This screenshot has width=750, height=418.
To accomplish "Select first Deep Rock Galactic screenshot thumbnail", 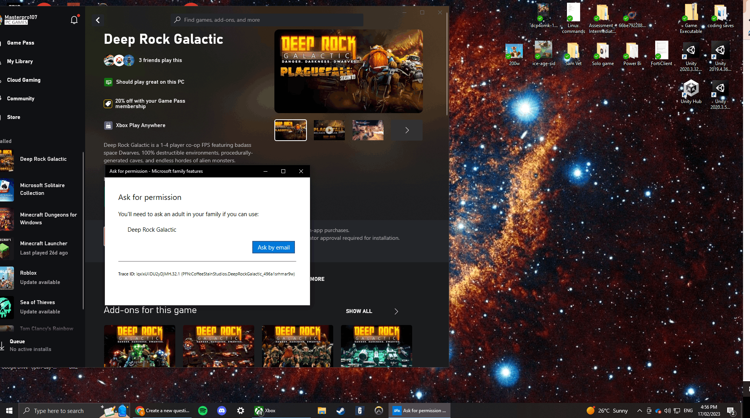I will [291, 130].
